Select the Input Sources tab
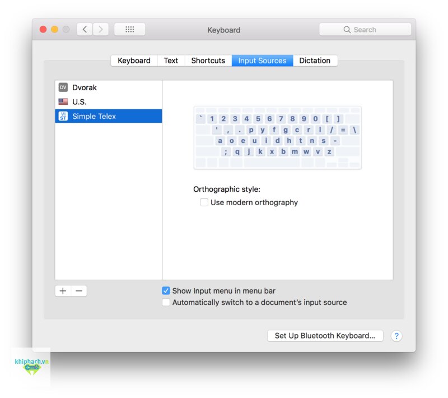Screen dimensions: 448x398 click(262, 61)
